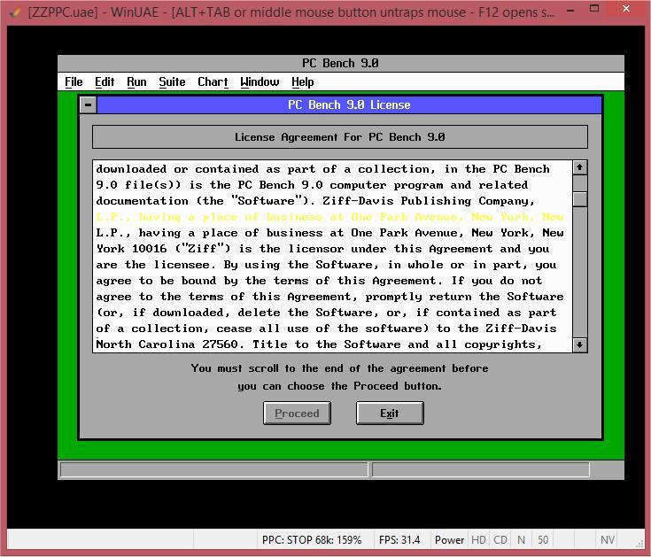Close the WinUAE window
651x557 pixels.
(x=626, y=9)
